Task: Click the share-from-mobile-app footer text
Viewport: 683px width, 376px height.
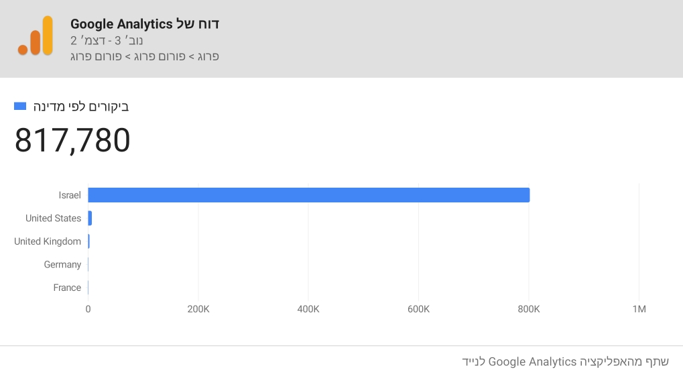Action: click(x=565, y=361)
